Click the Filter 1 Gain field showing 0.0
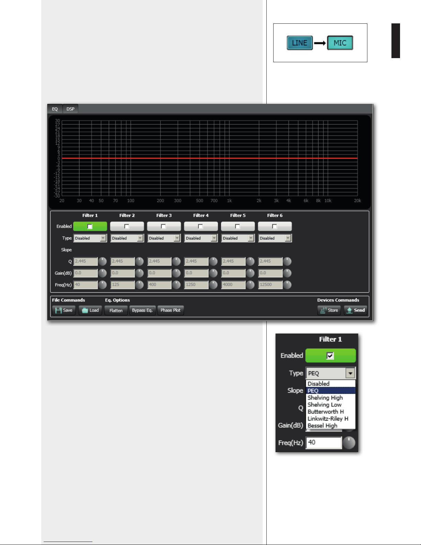The image size is (421, 545). pyautogui.click(x=86, y=273)
